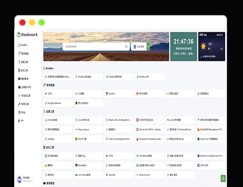The height and width of the screenshot is (187, 243).
Task: Click the weather widget sun icon
Action: coord(203,46)
